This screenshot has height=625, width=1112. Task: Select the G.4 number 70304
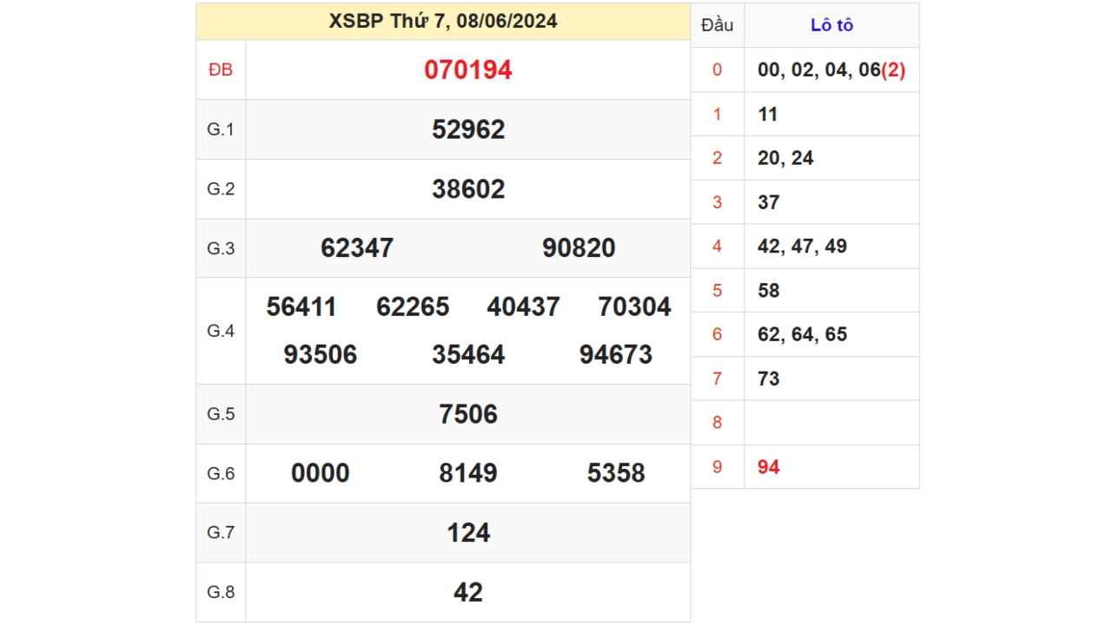pos(635,307)
